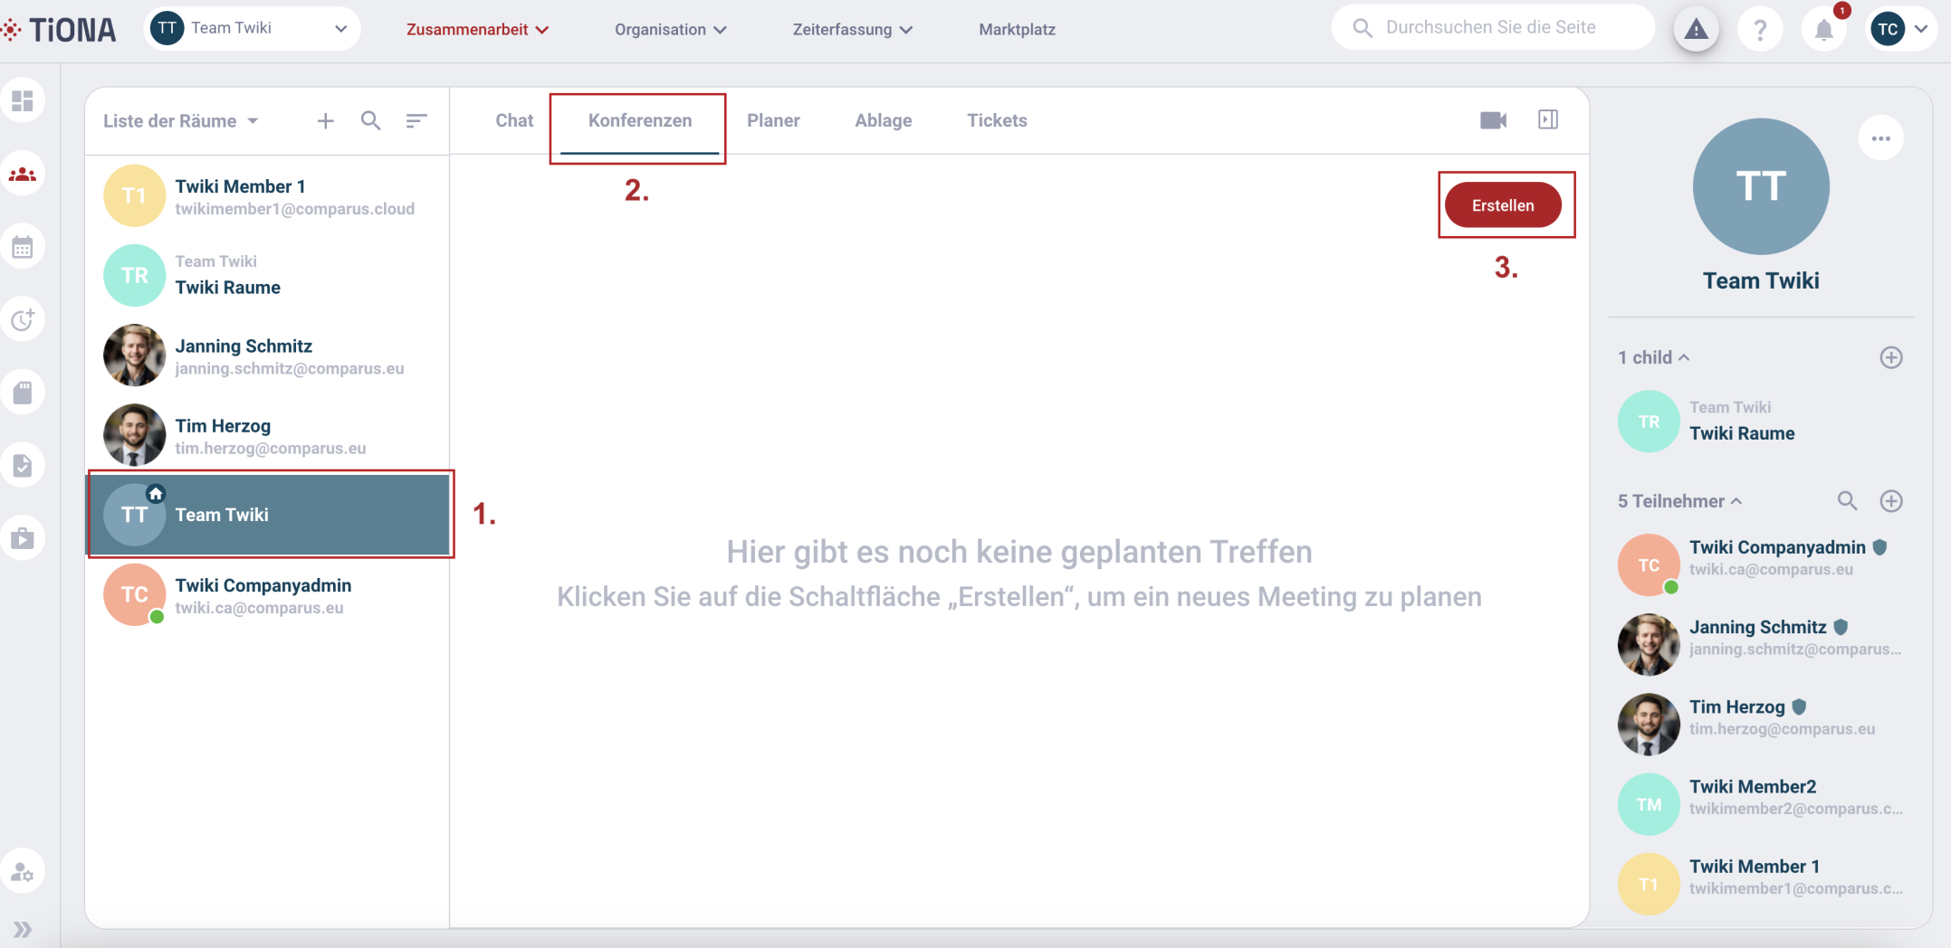1951x948 pixels.
Task: Open the Zeiterfassung menu
Action: coord(853,29)
